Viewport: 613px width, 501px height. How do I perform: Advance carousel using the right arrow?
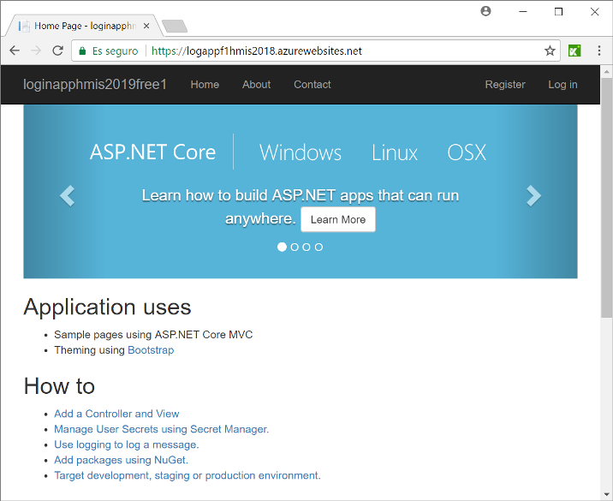click(533, 196)
